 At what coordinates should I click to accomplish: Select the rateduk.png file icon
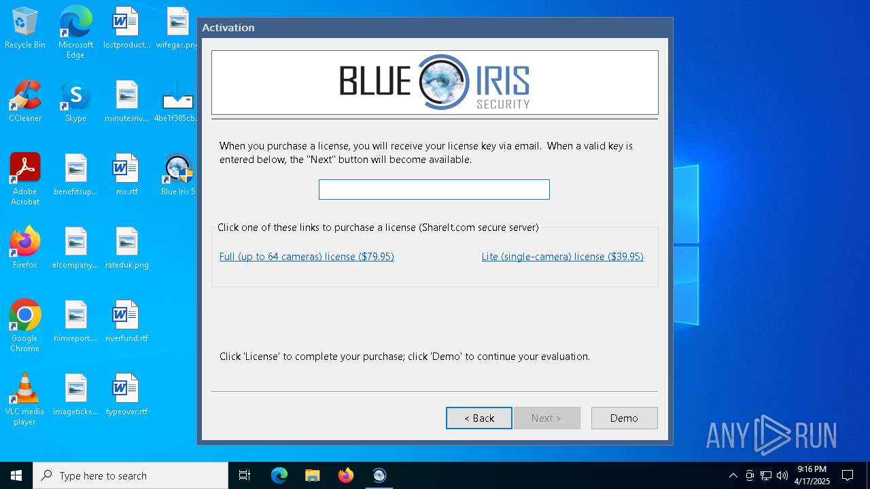coord(126,249)
